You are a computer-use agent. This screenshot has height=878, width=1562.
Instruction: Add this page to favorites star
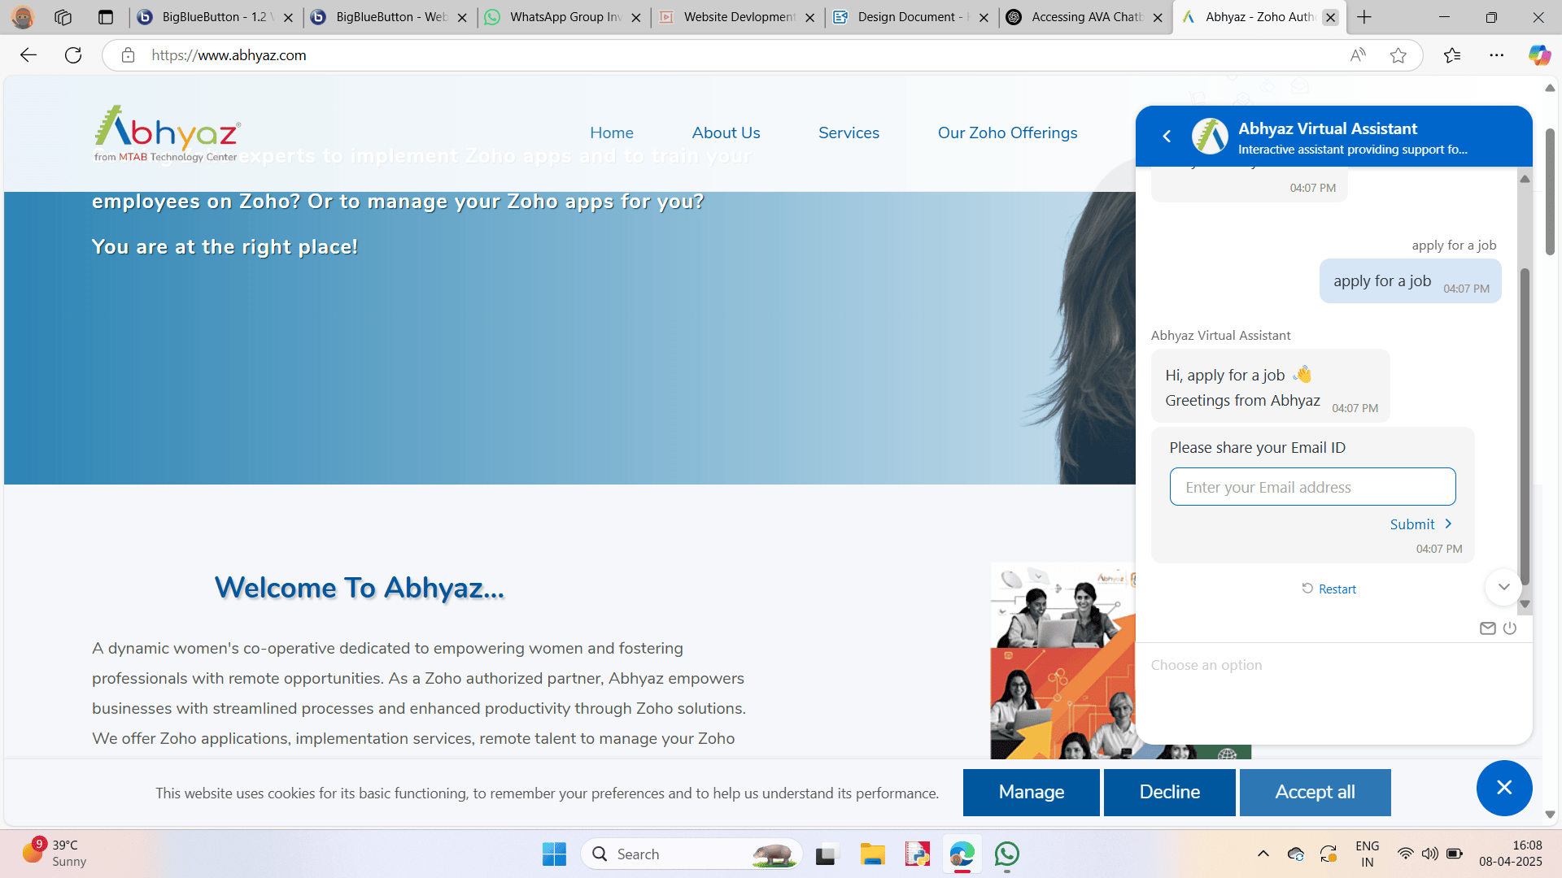pos(1398,55)
